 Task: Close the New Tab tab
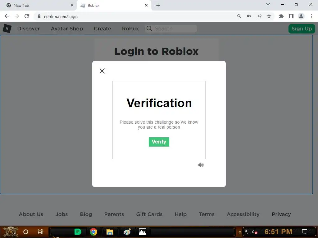click(x=72, y=6)
